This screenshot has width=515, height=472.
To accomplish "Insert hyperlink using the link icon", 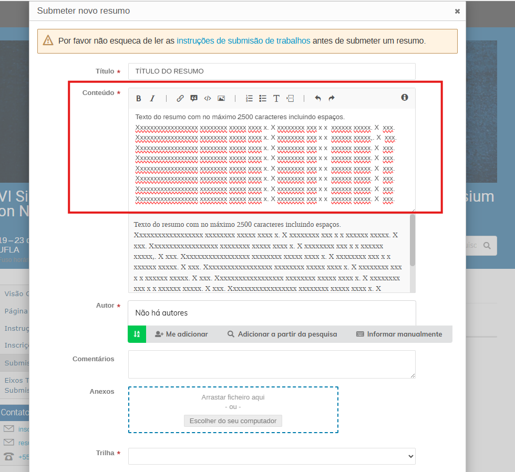I will pos(180,98).
